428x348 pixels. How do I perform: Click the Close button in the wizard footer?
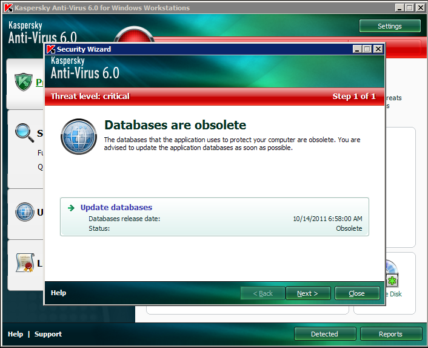click(357, 293)
